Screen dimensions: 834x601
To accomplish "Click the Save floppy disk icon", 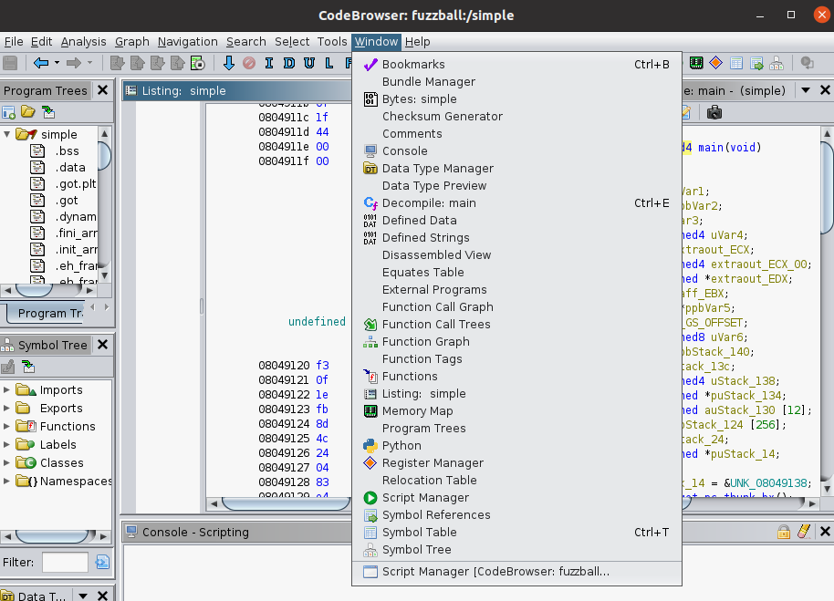I will (10, 63).
